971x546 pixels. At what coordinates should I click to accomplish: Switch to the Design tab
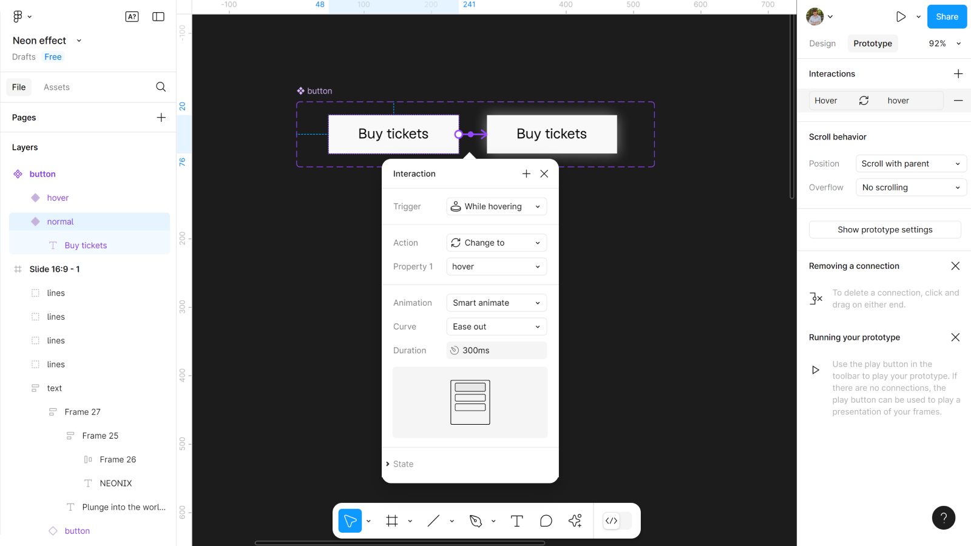822,44
